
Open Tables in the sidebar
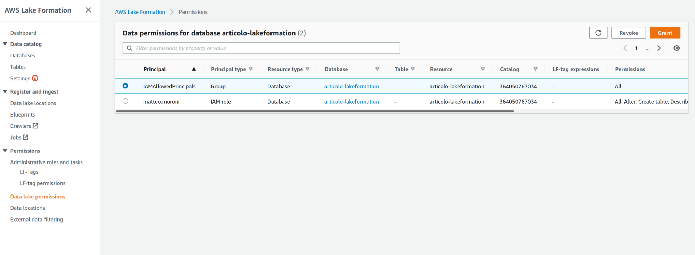point(18,67)
